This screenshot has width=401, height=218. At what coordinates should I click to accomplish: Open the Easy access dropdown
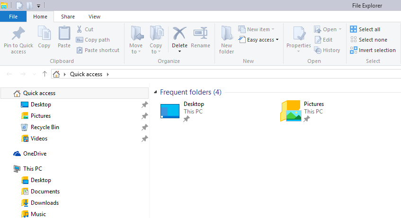tap(258, 40)
